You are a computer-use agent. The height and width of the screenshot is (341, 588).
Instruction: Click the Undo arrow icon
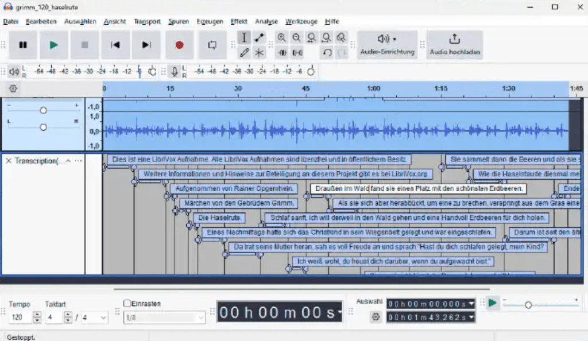[x=327, y=52]
